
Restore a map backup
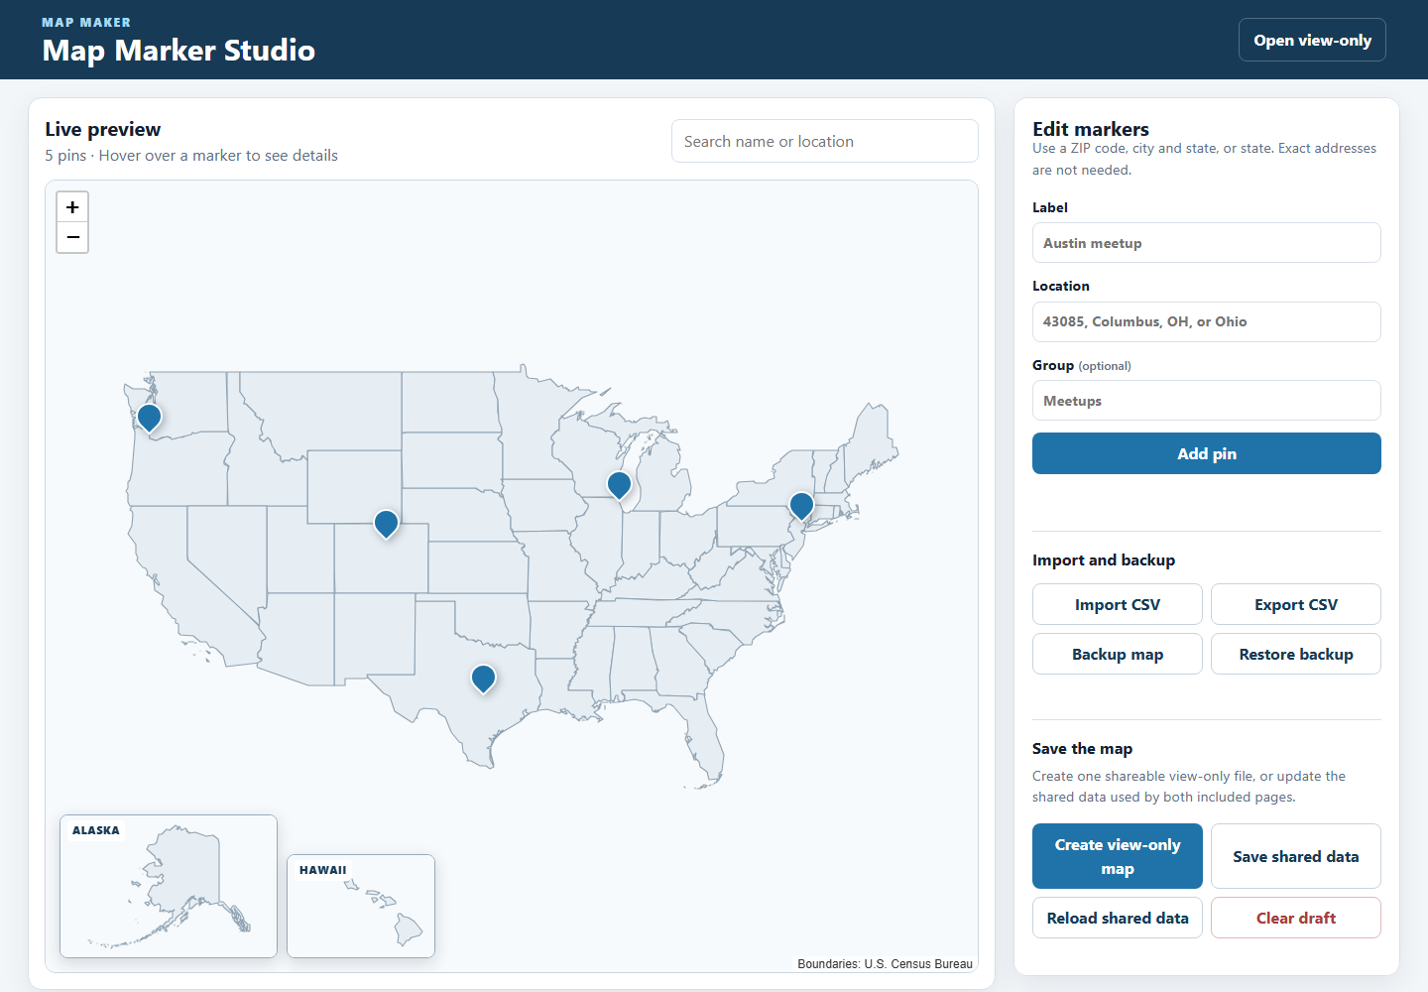tap(1296, 654)
